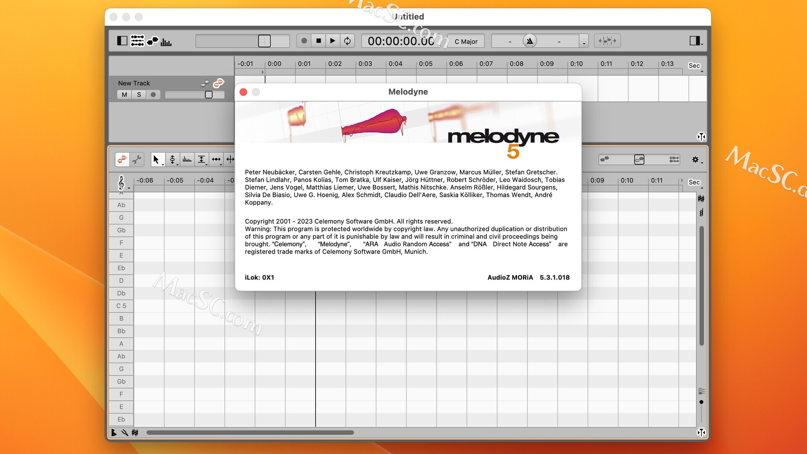Image resolution: width=807 pixels, height=454 pixels.
Task: Toggle the pitch grid sharps icon
Action: [701, 199]
